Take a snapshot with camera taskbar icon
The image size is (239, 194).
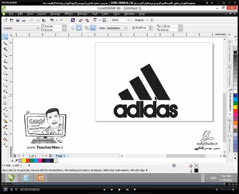(40, 178)
